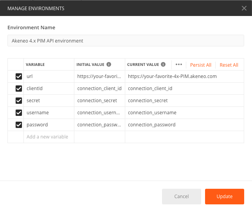
Task: Uncheck the username variable checkbox
Action: (x=18, y=113)
